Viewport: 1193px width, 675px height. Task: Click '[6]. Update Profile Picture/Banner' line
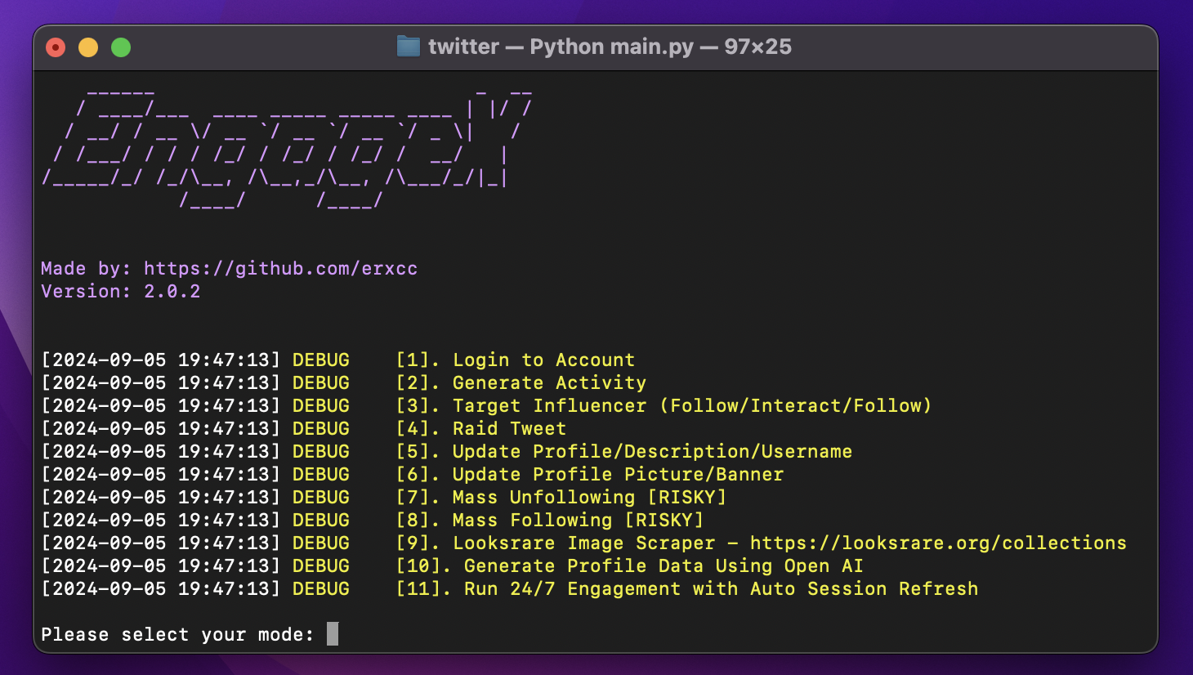point(590,474)
